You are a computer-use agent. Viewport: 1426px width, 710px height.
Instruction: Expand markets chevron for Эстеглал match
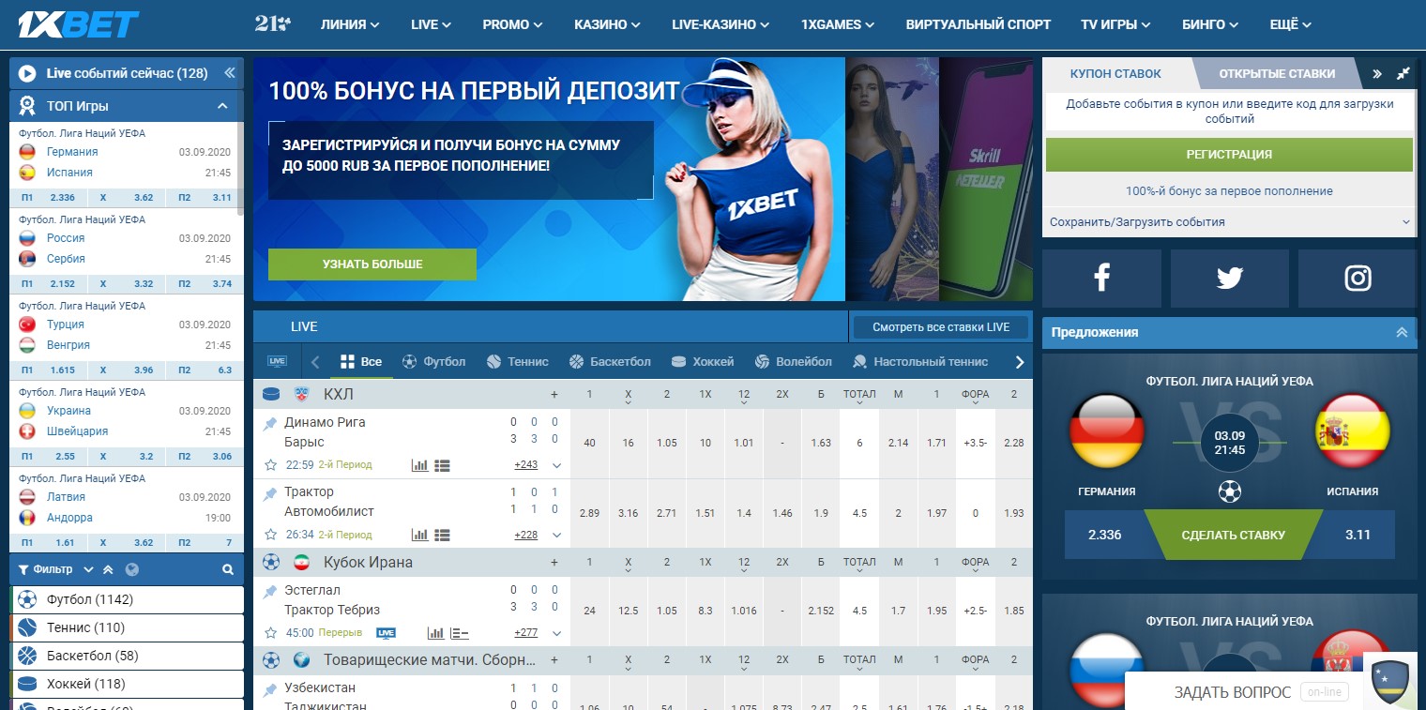[556, 633]
